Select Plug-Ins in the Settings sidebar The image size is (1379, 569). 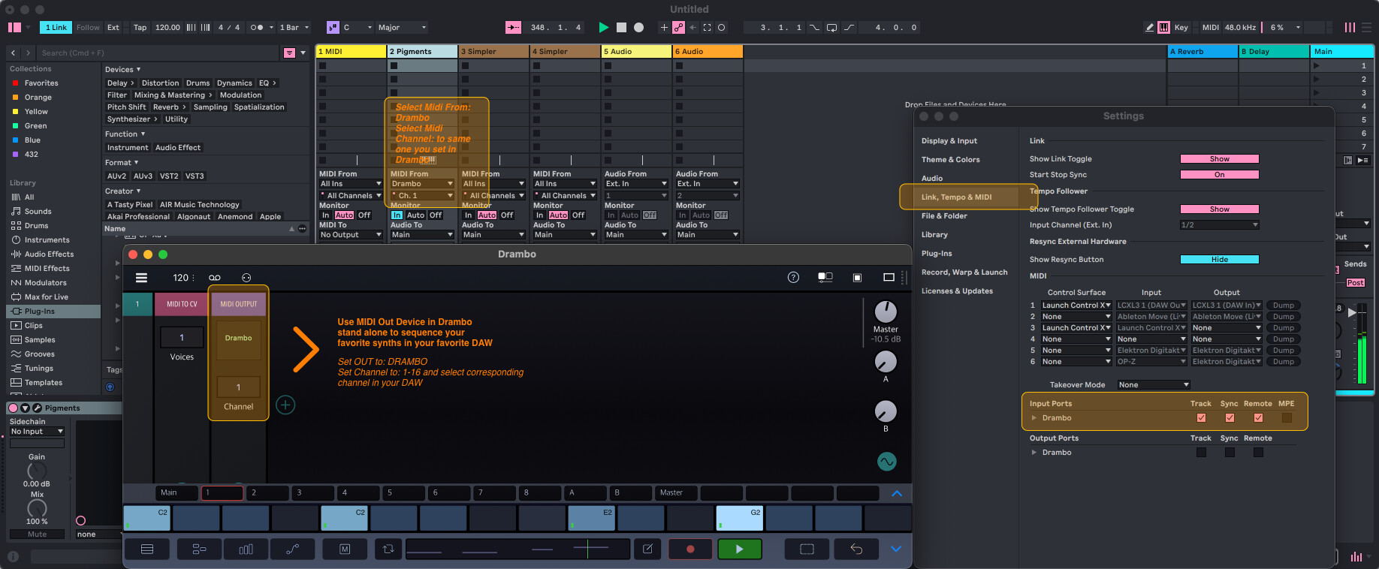[x=937, y=254]
